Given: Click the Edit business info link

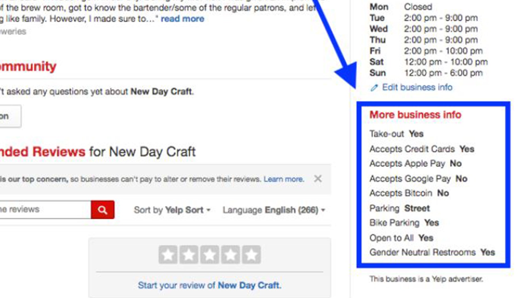Looking at the screenshot, I should coord(417,87).
